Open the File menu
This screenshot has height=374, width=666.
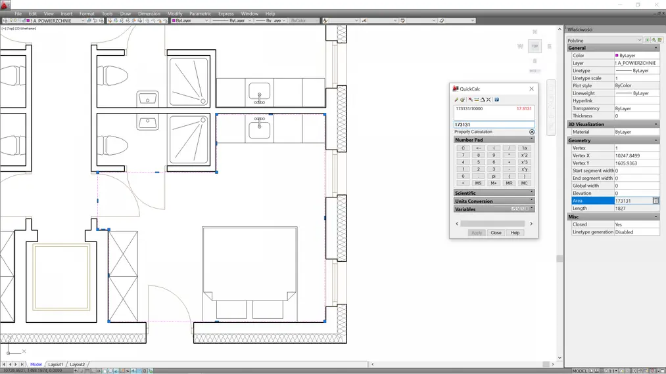click(x=18, y=14)
